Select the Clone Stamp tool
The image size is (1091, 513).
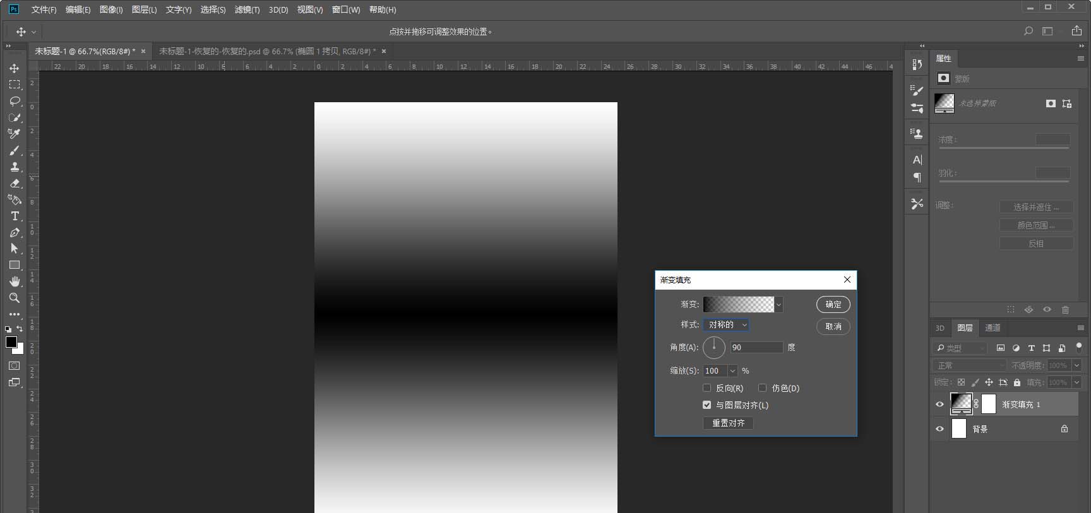(15, 167)
